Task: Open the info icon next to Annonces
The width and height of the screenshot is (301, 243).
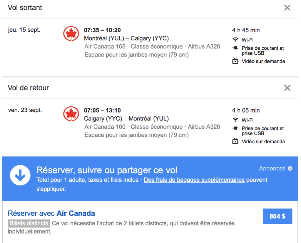Action: (x=290, y=169)
